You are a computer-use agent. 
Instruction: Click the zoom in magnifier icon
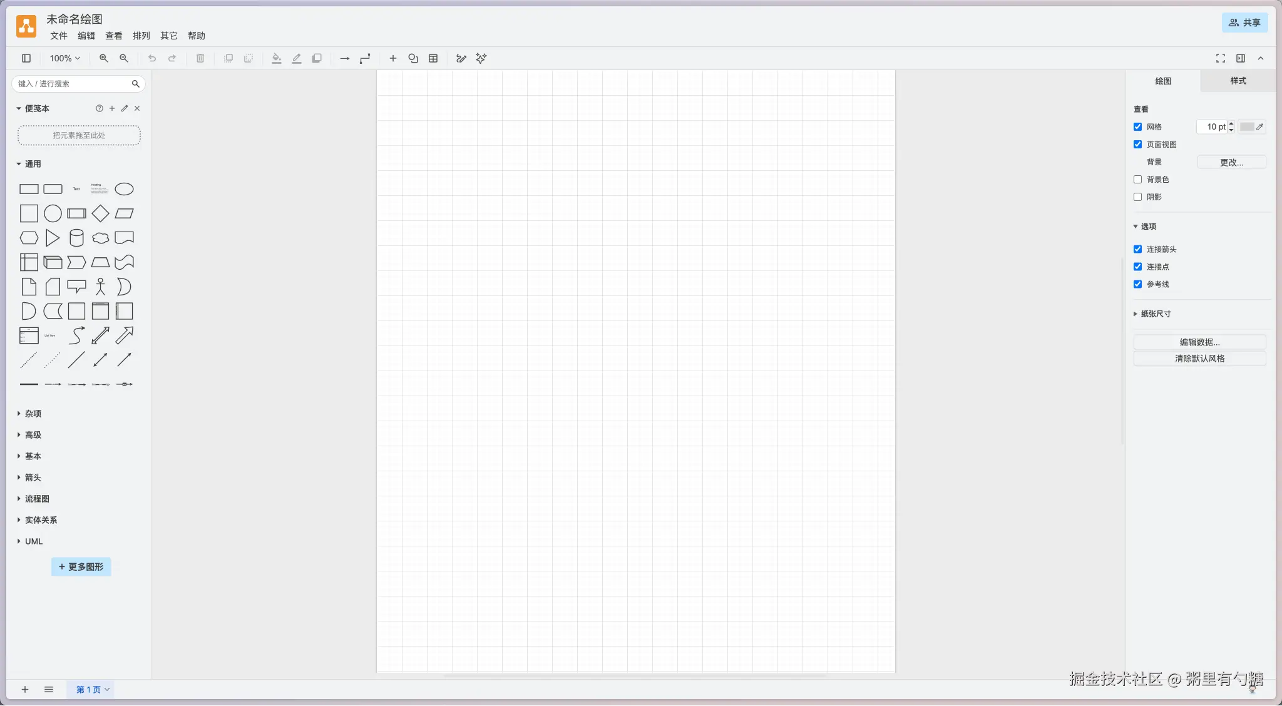click(x=103, y=58)
